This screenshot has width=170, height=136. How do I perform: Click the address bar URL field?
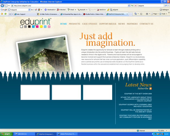pos(69,6)
